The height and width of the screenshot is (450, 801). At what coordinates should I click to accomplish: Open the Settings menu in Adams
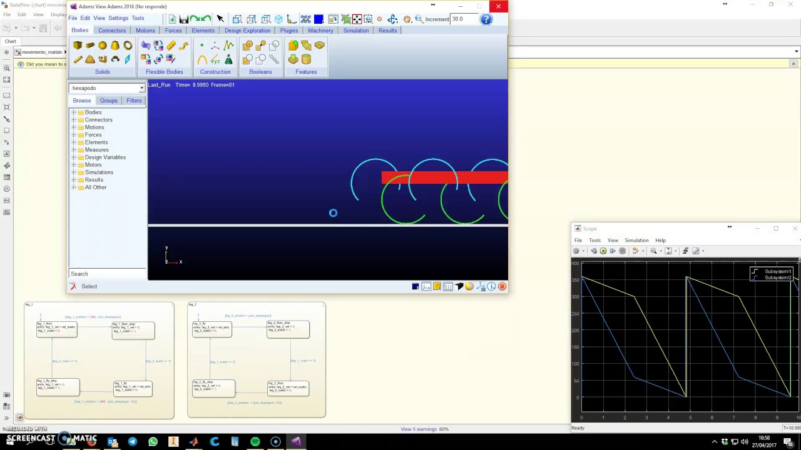point(118,18)
